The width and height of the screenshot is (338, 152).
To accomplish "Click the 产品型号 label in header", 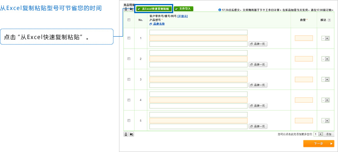I will point(155,20).
